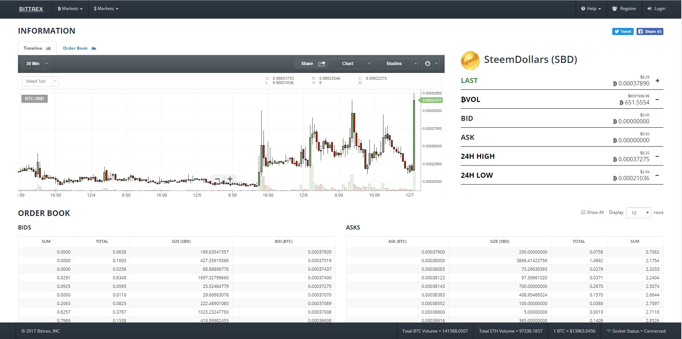Zoom in chart with plus button
The width and height of the screenshot is (682, 339).
click(230, 179)
